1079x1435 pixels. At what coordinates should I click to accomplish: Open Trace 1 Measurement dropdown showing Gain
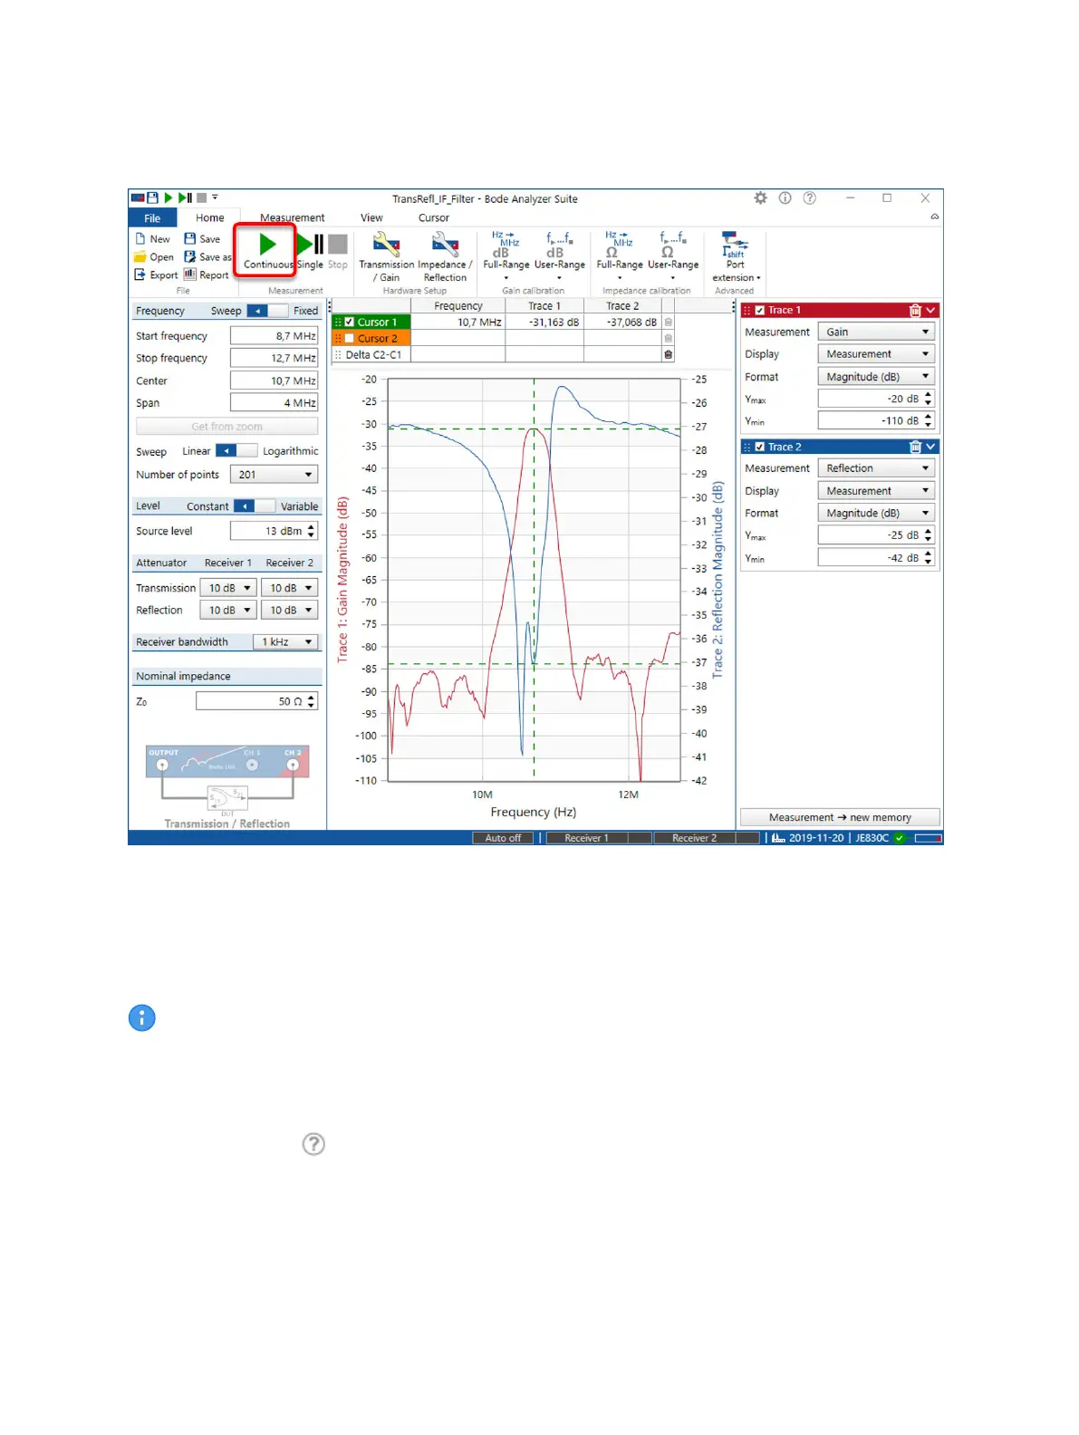click(x=876, y=332)
